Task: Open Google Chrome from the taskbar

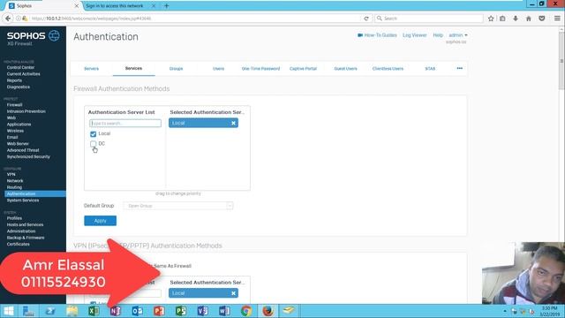Action: (246, 311)
